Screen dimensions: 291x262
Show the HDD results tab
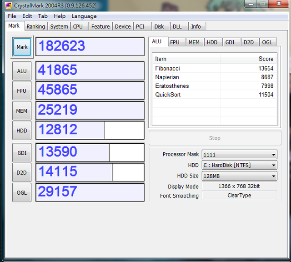pyautogui.click(x=212, y=42)
